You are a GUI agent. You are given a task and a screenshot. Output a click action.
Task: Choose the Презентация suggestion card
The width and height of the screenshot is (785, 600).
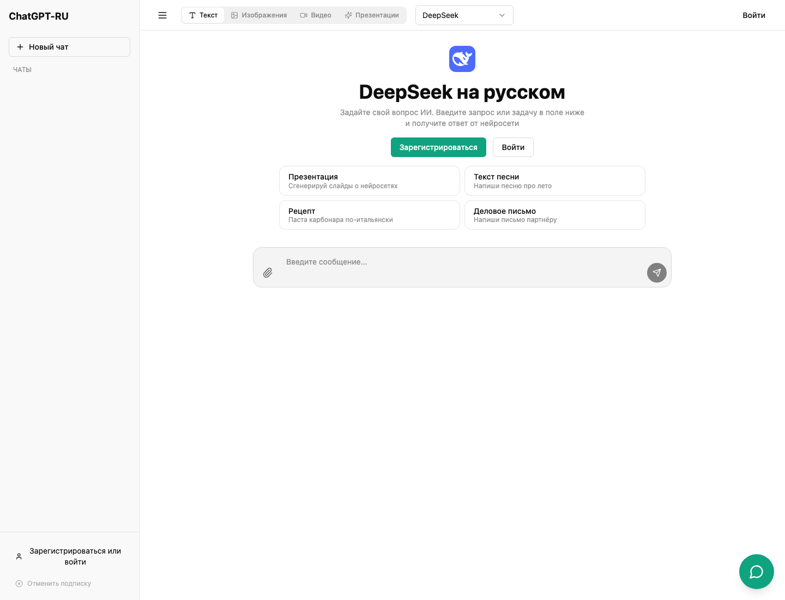click(370, 181)
